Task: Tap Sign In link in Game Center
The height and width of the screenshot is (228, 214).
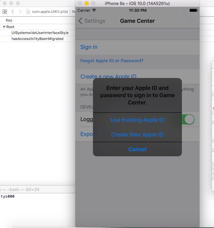Action: (89, 47)
